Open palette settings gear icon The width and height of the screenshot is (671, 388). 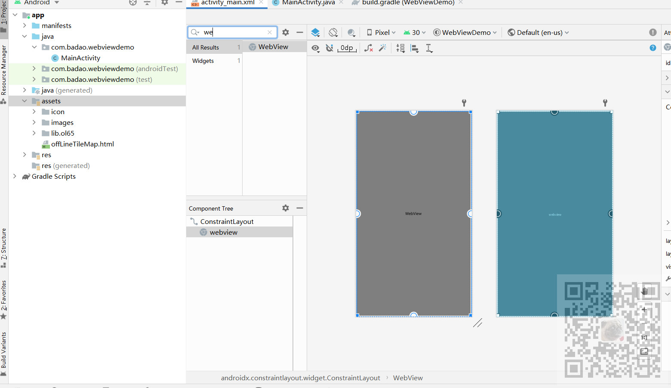(286, 32)
